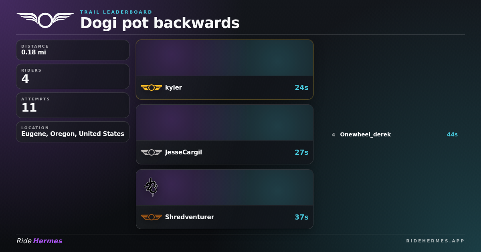The image size is (481, 252).
Task: Select the Riders count stat card
Action: pos(73,76)
